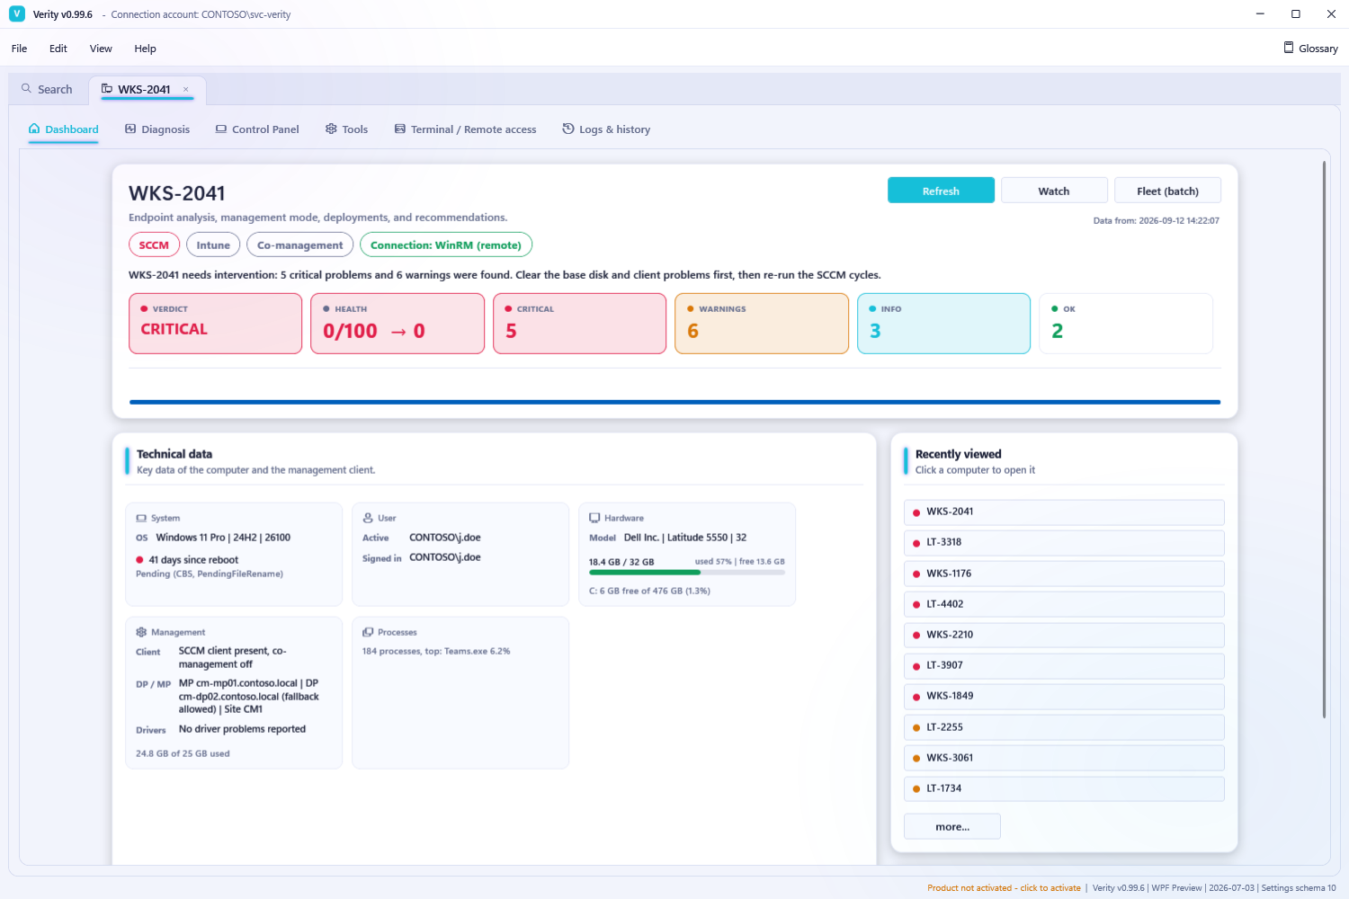Open the Edit menu
The height and width of the screenshot is (899, 1349).
coord(58,49)
